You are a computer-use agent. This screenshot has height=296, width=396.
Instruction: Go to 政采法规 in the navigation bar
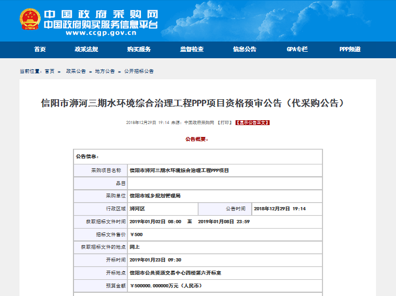pyautogui.click(x=86, y=50)
